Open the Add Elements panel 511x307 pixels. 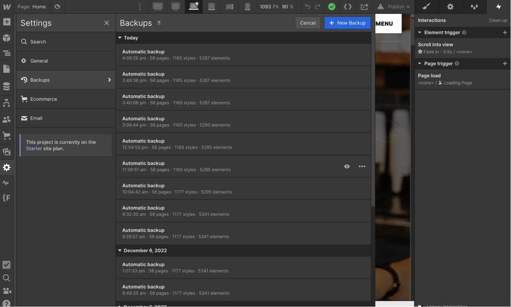[x=7, y=22]
